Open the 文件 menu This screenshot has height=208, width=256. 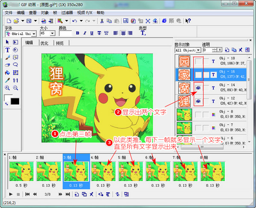[x=9, y=13]
